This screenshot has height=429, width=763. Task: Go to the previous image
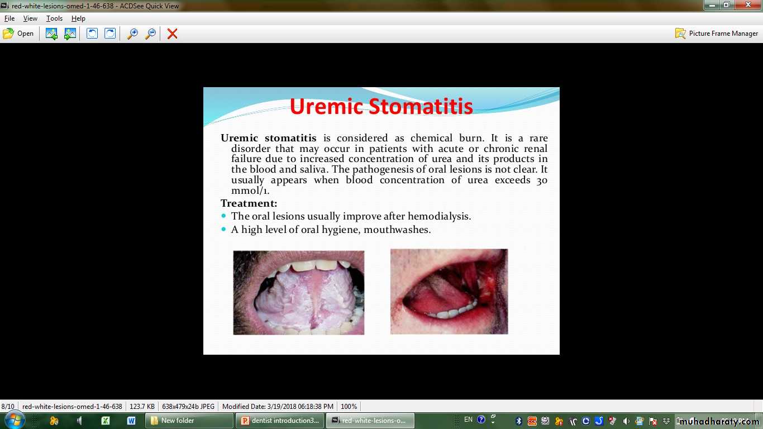pyautogui.click(x=51, y=34)
